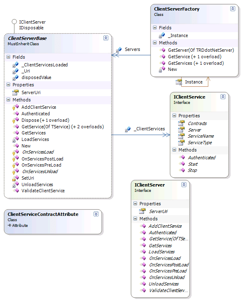The height and width of the screenshot is (301, 242).
Task: Click the Instance association icon
Action: (x=179, y=82)
